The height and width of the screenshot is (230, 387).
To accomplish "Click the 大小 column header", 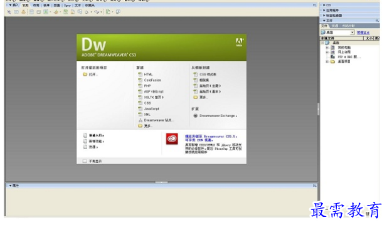I will point(369,38).
